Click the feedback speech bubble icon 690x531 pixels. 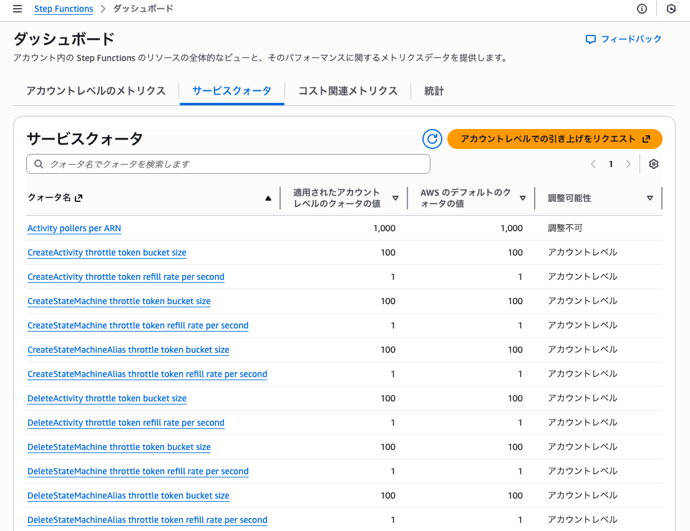click(590, 39)
